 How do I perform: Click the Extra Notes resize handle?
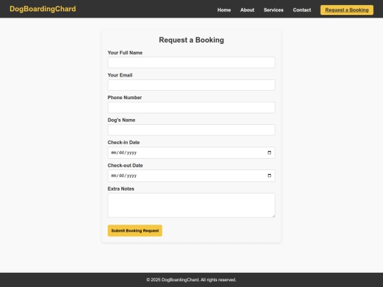273,215
